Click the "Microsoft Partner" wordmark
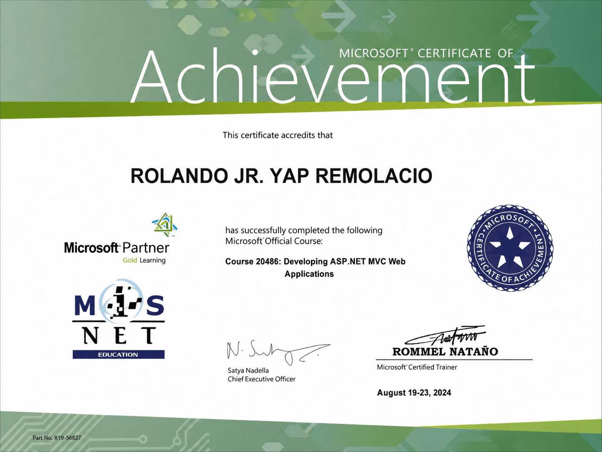Viewport: 602px width, 452px height. point(117,248)
